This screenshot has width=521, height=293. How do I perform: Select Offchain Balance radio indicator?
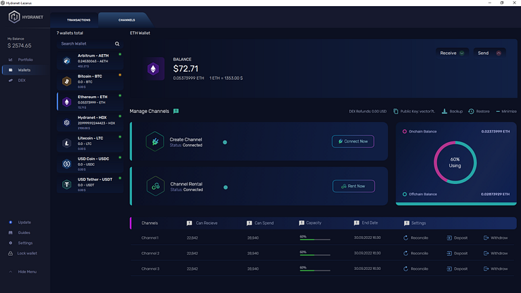coord(405,194)
